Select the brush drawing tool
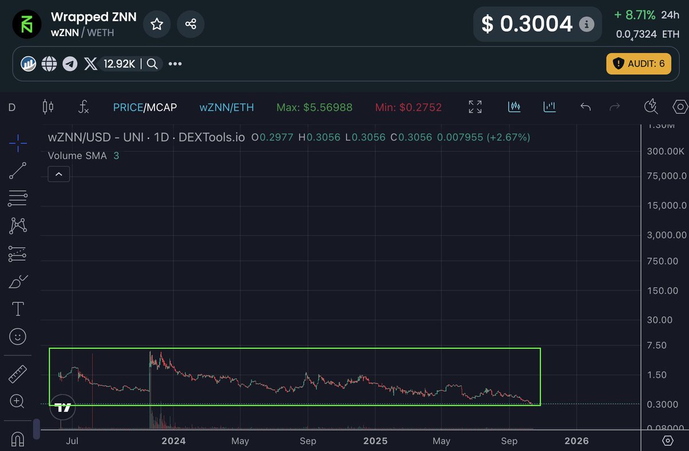Screen dimensions: 689x451 click(x=18, y=282)
